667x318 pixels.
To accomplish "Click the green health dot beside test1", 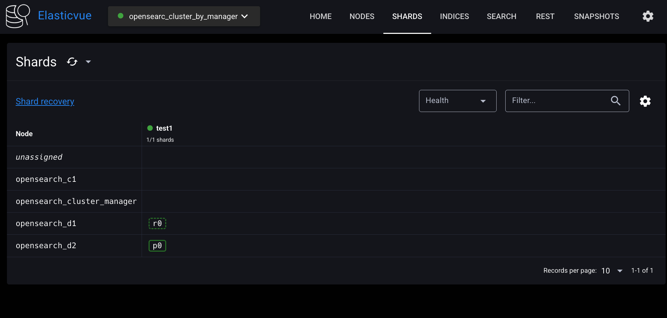I will click(x=150, y=128).
